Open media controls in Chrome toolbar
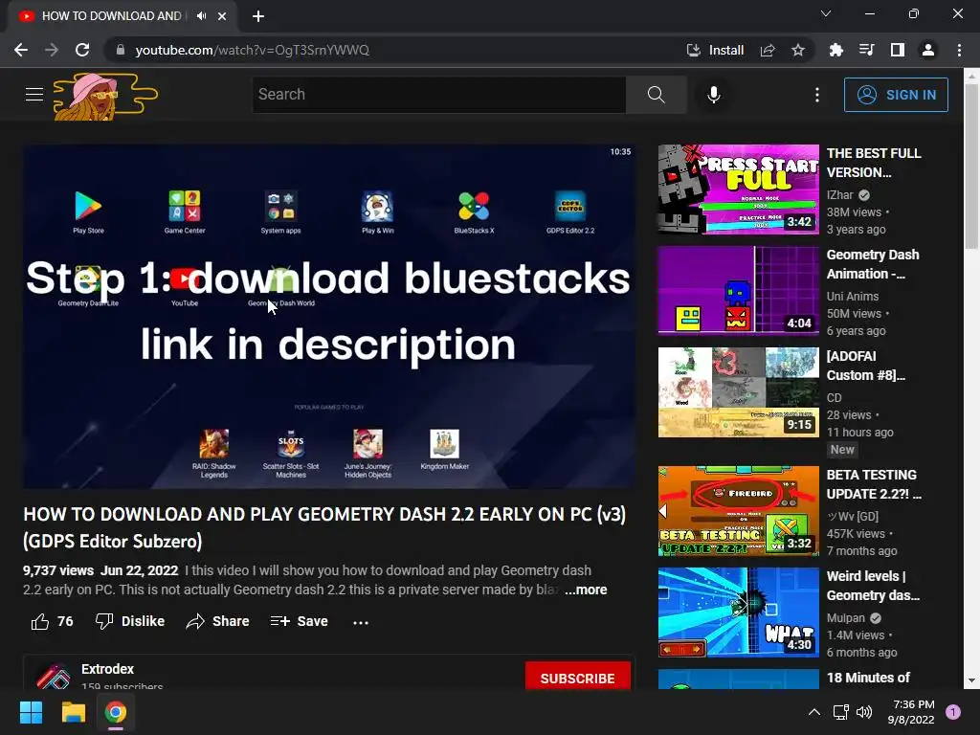980x735 pixels. pos(866,50)
